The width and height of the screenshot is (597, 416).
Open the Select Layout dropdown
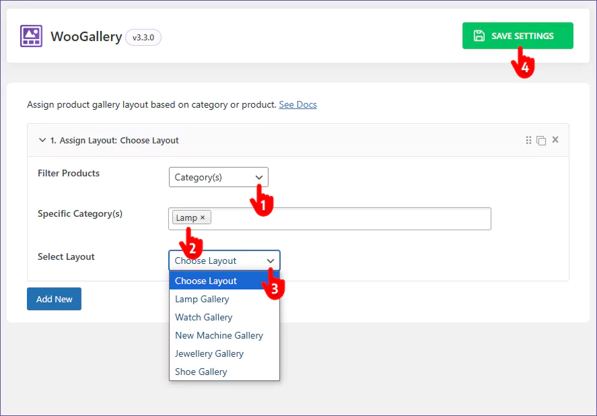224,261
